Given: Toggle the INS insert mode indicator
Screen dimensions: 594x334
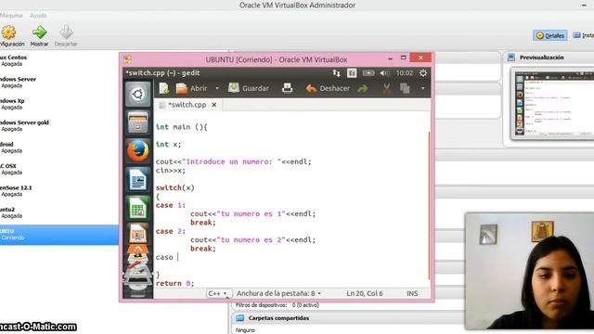Looking at the screenshot, I should click(x=412, y=293).
